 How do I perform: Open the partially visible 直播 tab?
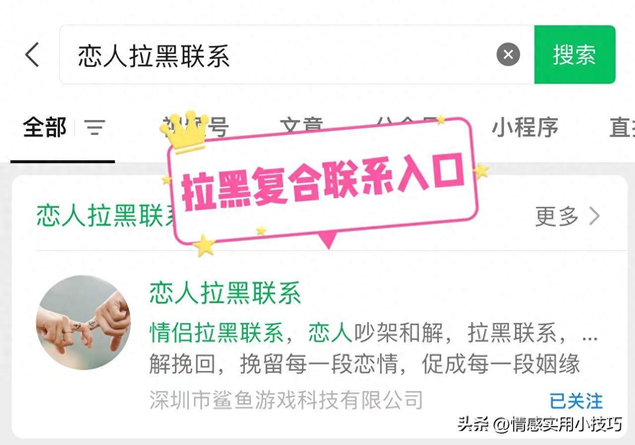point(622,127)
